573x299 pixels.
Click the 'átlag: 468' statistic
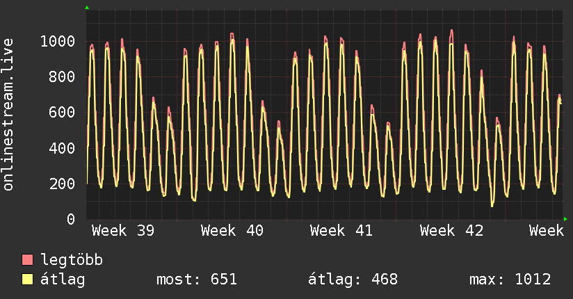click(353, 280)
